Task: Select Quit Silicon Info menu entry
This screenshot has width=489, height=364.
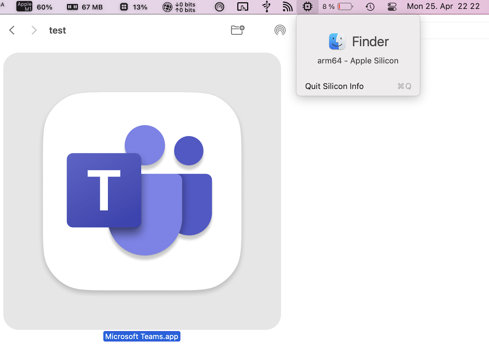Action: 358,86
